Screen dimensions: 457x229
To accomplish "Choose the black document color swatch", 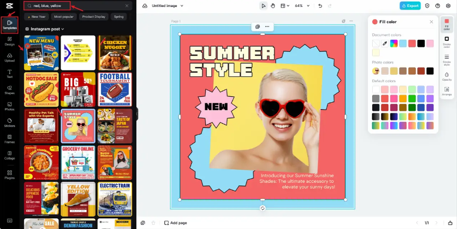I will click(x=421, y=43).
